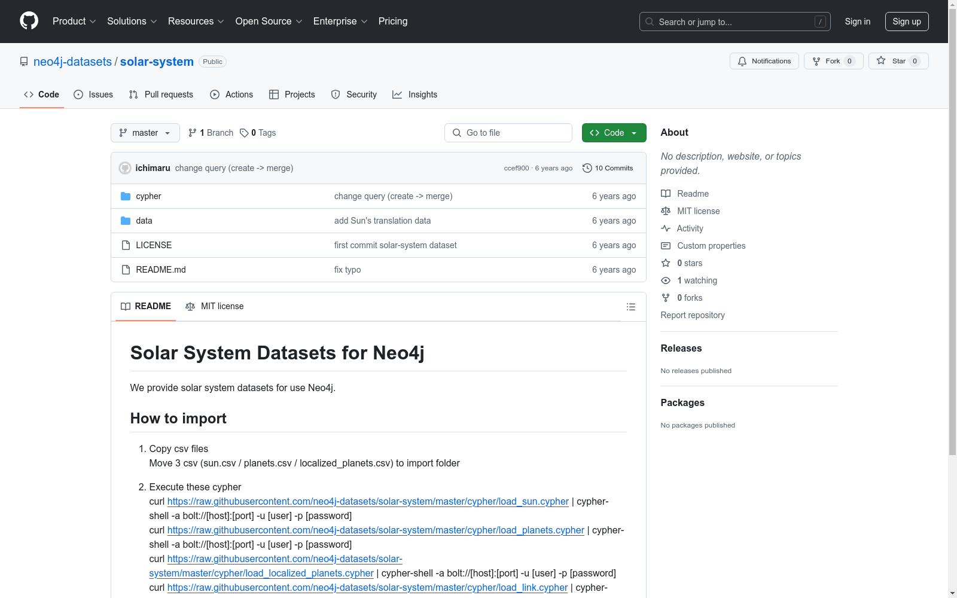The height and width of the screenshot is (598, 957).
Task: Click the commit history clock icon
Action: (587, 168)
